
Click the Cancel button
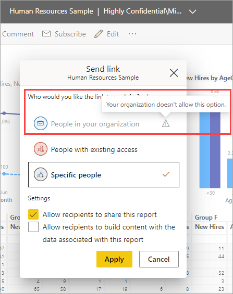point(159,259)
